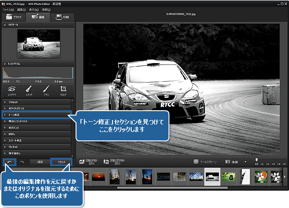Open the ファイル menu
Viewport: 289px width, 208px height.
[8, 9]
